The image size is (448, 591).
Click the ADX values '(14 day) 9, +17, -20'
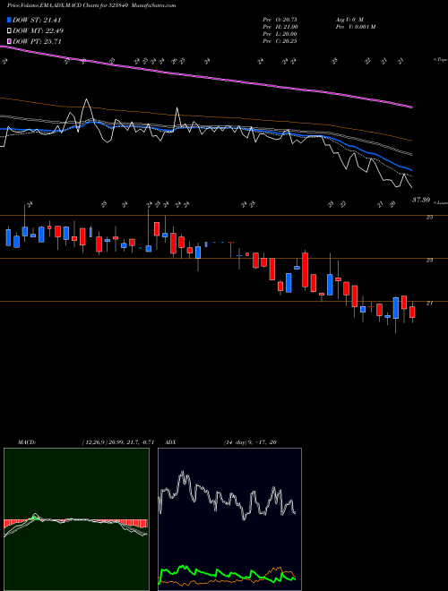pos(250,442)
